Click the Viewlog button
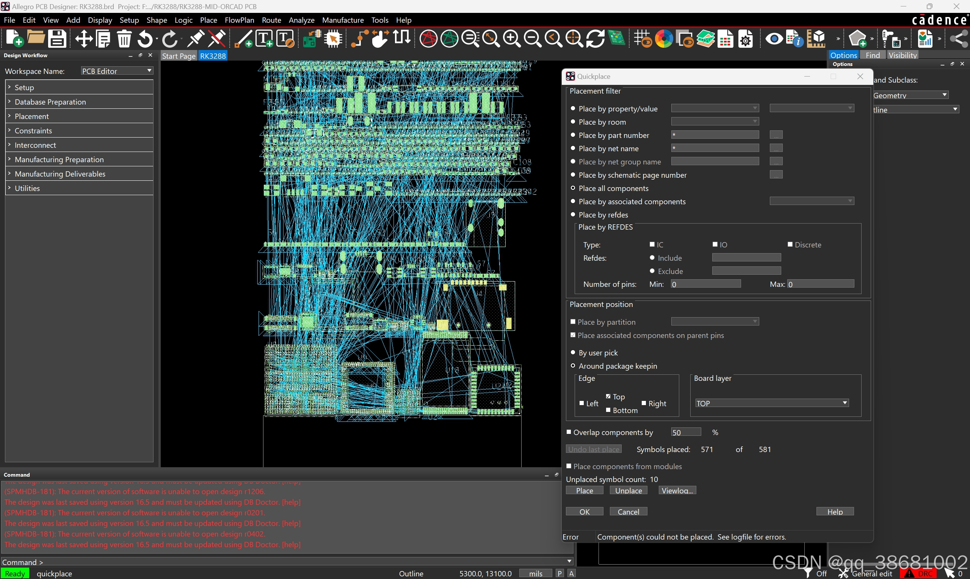 coord(677,490)
